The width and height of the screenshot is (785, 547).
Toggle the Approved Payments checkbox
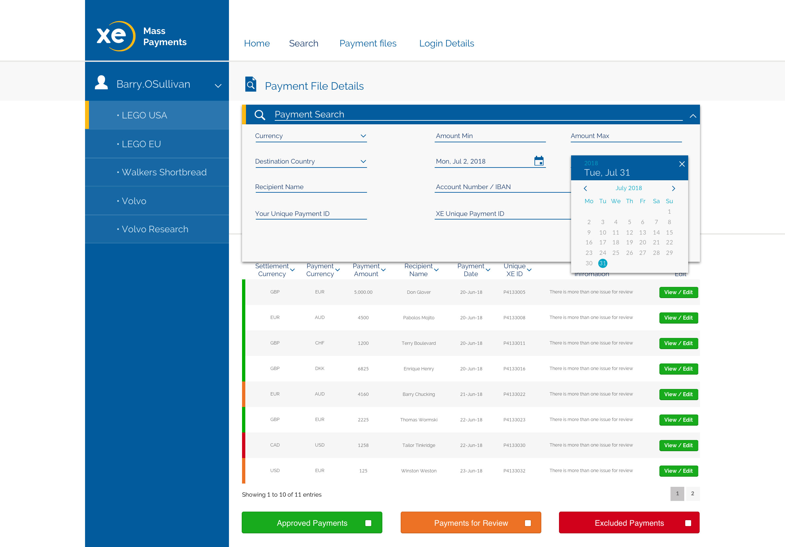coord(368,523)
